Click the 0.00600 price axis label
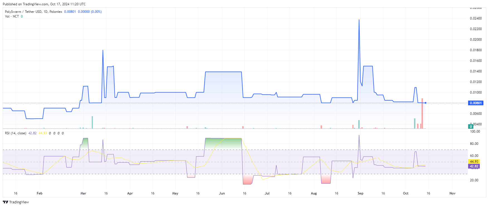This screenshot has height=207, width=489. click(x=476, y=114)
